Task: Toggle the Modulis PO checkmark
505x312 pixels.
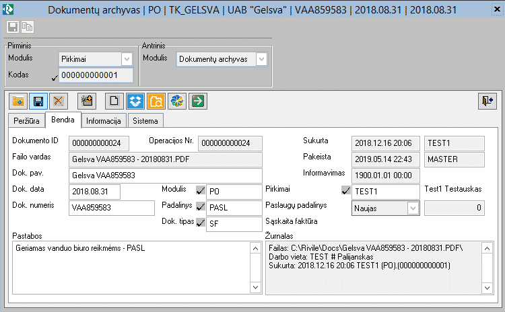Action: pyautogui.click(x=200, y=191)
